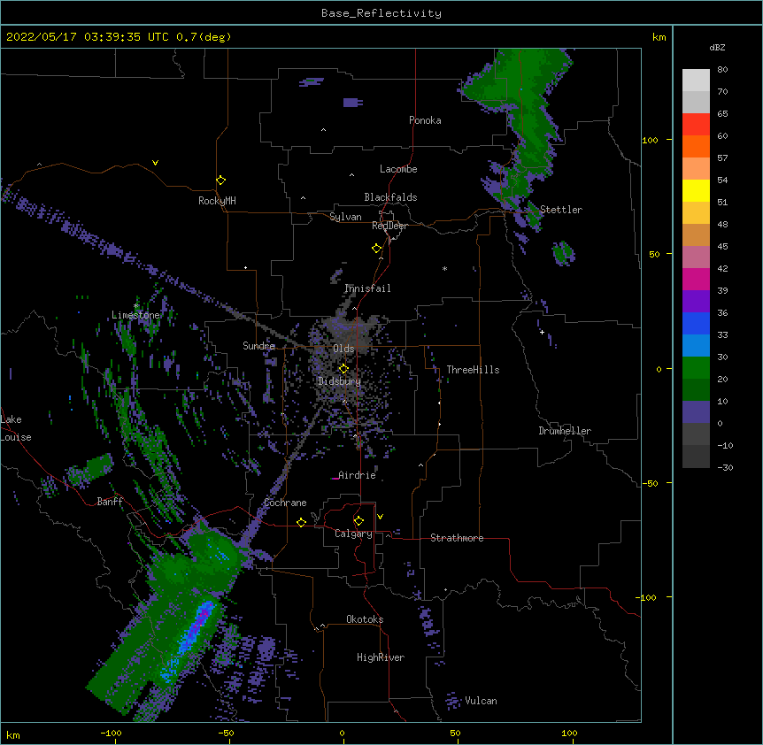Click the Base_Reflectivity title
Image resolution: width=763 pixels, height=745 pixels.
(x=381, y=13)
